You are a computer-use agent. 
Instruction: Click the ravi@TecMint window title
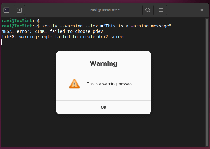point(105,10)
